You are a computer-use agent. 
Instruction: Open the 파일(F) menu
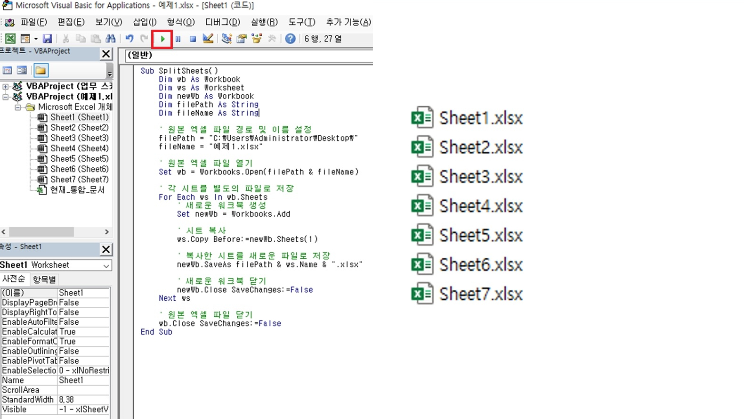(33, 22)
